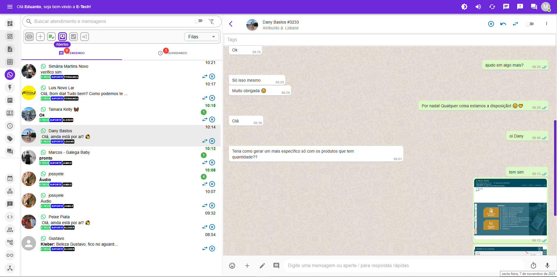Open the Tags section from the sidebar
The width and height of the screenshot is (557, 277).
10,139
